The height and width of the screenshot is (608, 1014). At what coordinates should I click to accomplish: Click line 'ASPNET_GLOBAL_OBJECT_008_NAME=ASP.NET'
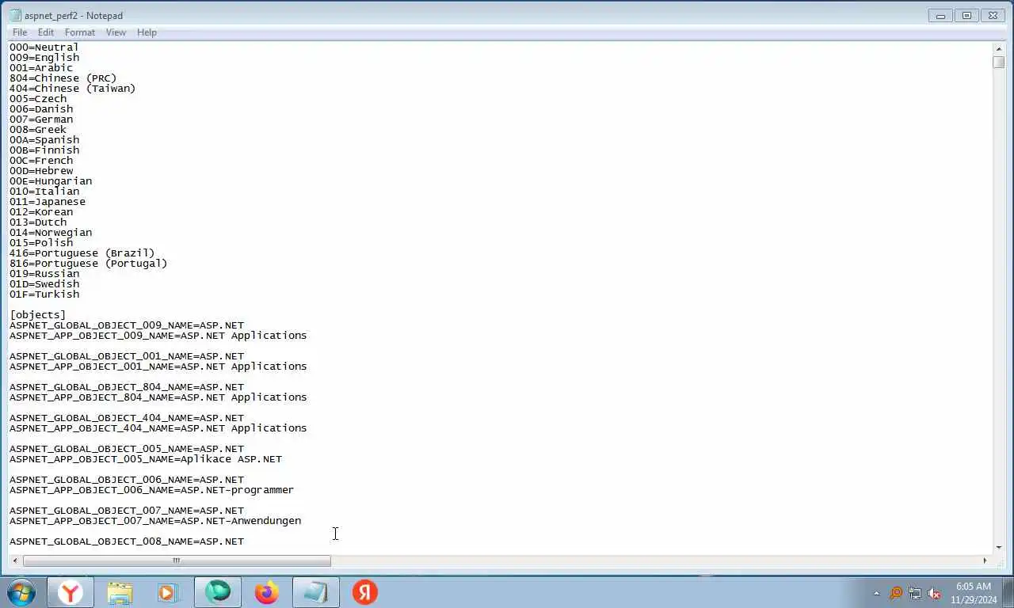click(x=127, y=541)
